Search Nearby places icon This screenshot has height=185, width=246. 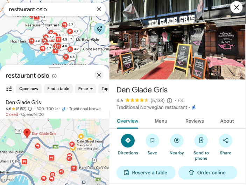coord(177,141)
